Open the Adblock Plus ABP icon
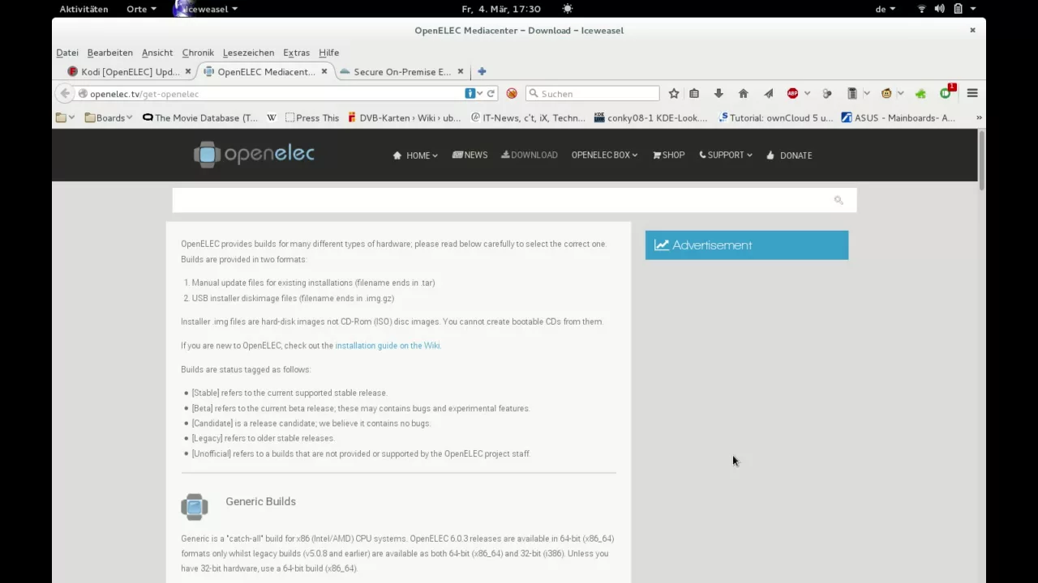Viewport: 1038px width, 583px height. tap(792, 93)
